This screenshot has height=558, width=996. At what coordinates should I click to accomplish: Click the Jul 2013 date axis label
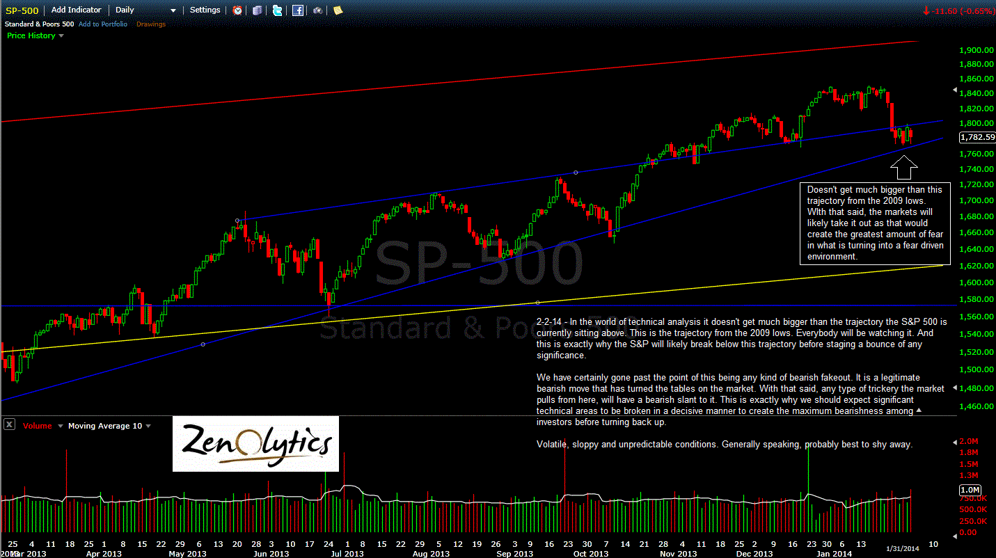[347, 555]
